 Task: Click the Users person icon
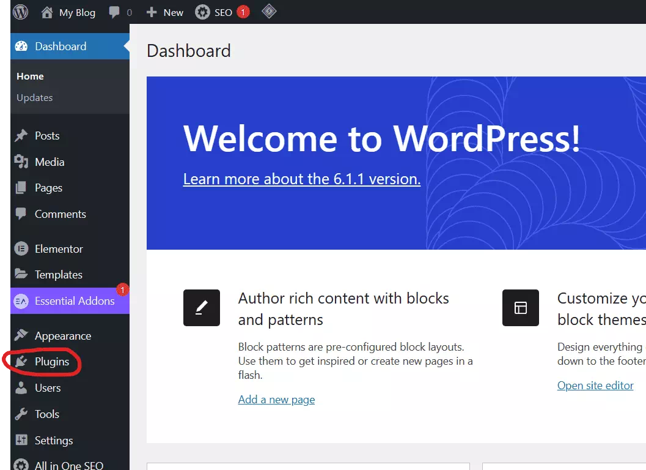click(21, 387)
